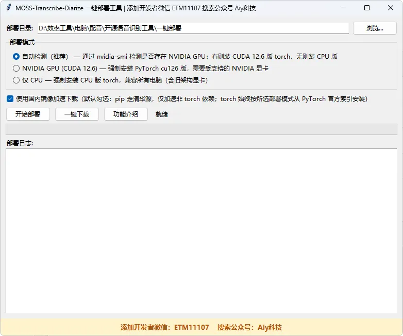The width and height of the screenshot is (403, 336).
Task: Click the 一键下载 button
Action: (x=77, y=114)
